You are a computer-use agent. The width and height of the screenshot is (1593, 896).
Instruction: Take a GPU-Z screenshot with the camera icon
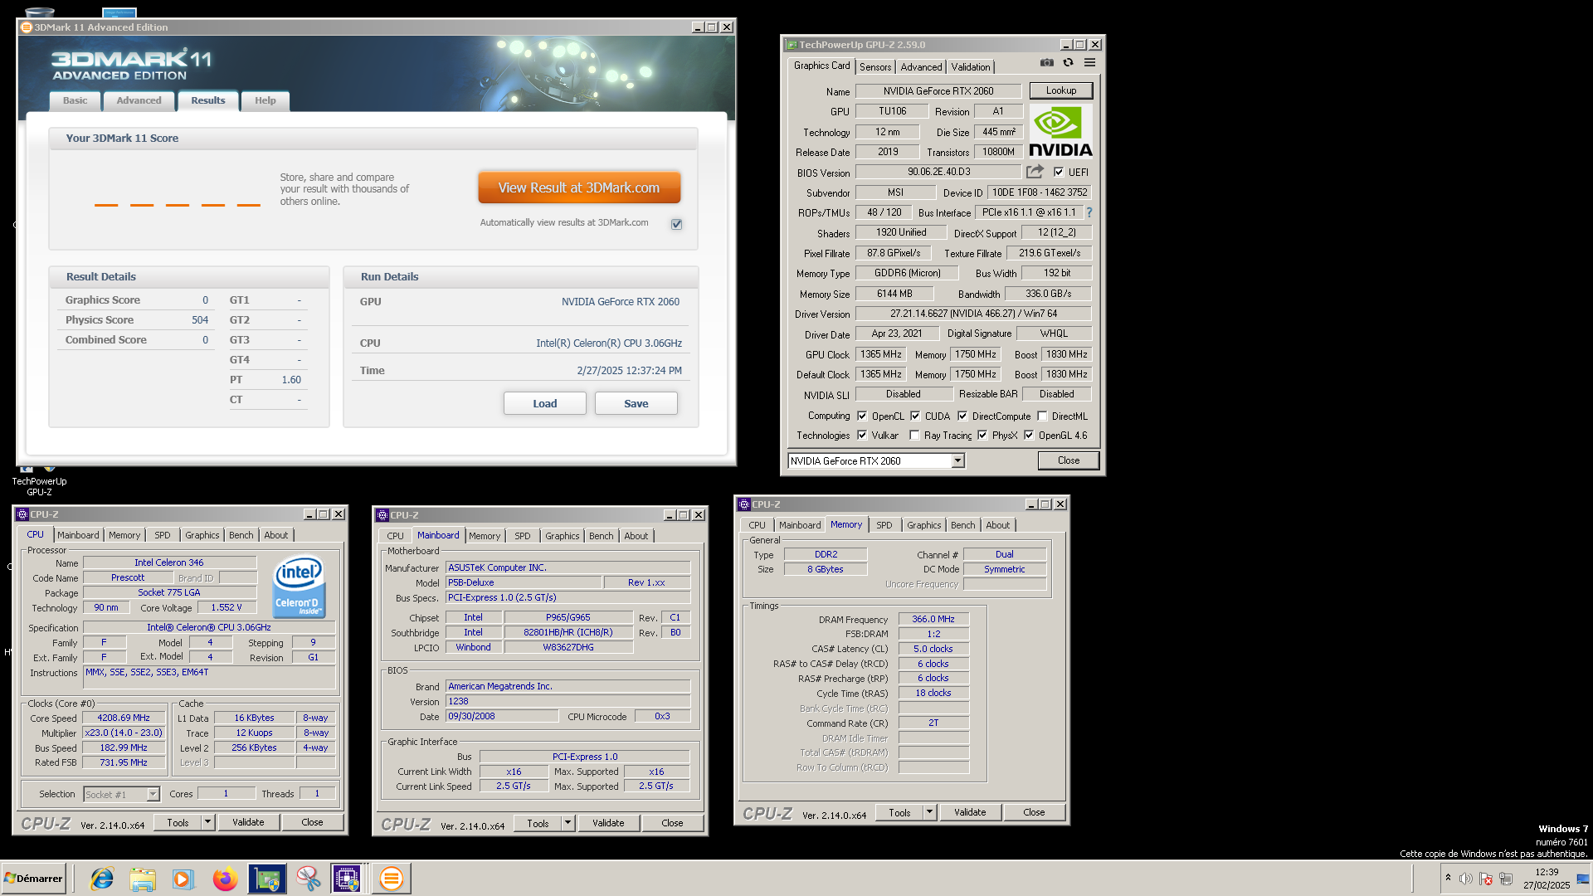coord(1046,63)
